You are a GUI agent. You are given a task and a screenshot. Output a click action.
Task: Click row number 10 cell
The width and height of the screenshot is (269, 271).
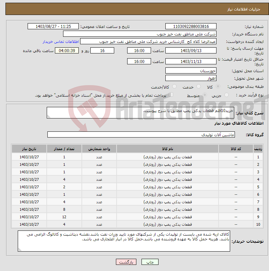(x=258, y=224)
